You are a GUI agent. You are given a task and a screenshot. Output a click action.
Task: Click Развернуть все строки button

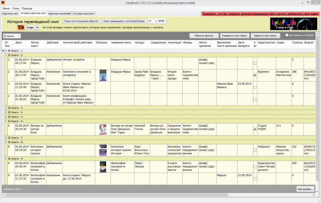(x=235, y=36)
